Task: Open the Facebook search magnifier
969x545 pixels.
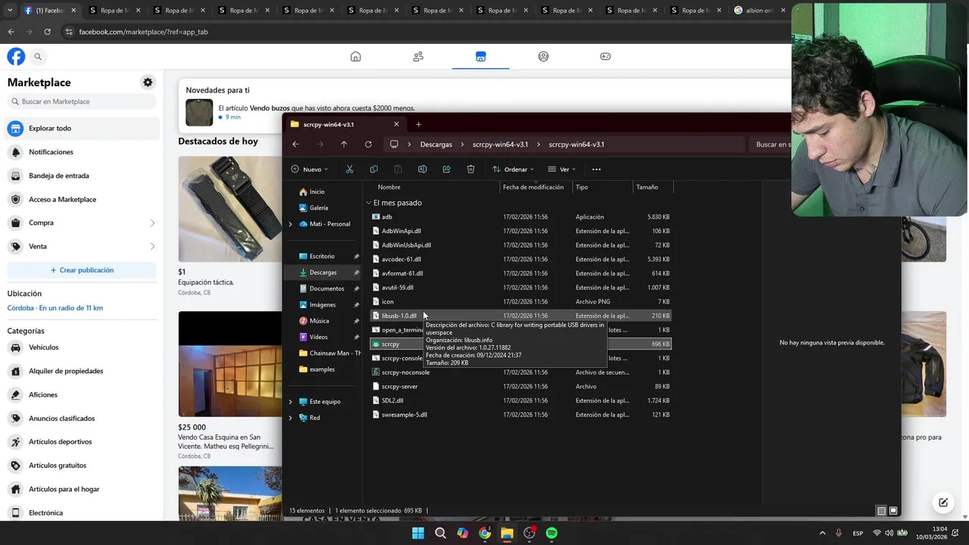Action: (38, 57)
